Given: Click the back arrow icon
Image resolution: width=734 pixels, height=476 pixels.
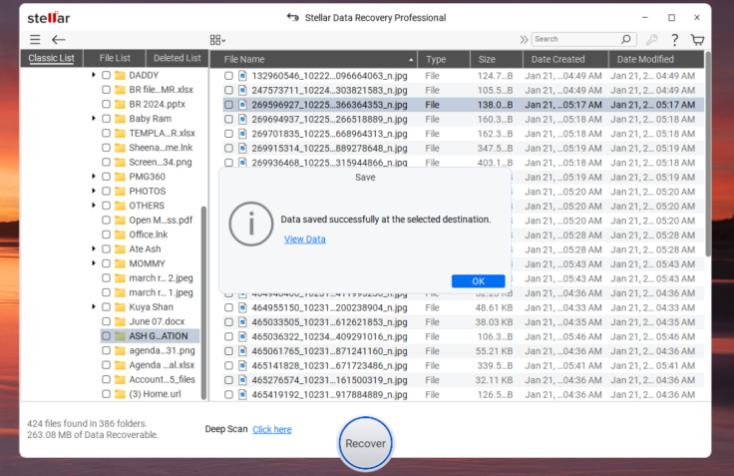Looking at the screenshot, I should coord(59,40).
